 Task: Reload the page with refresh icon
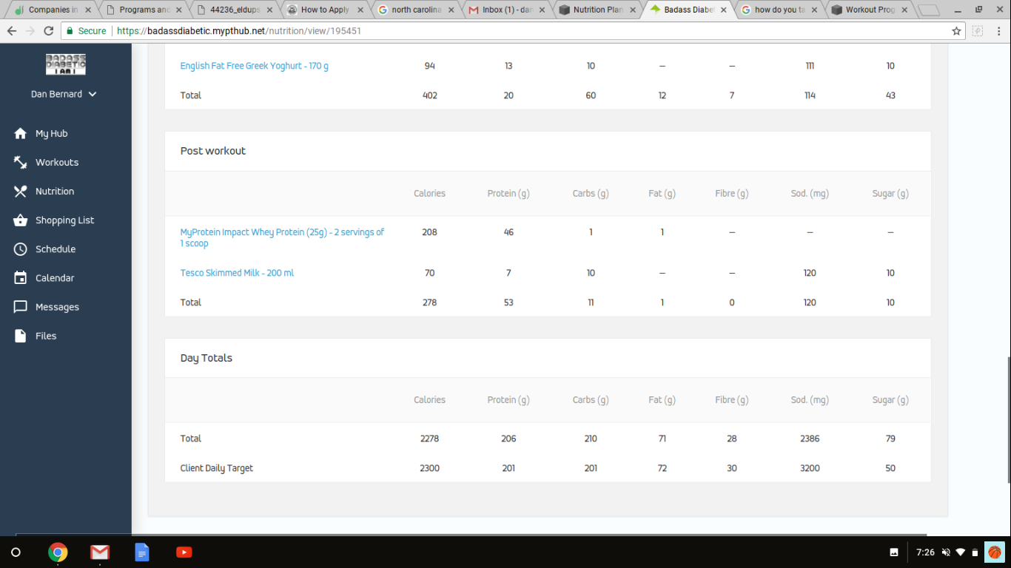click(49, 31)
